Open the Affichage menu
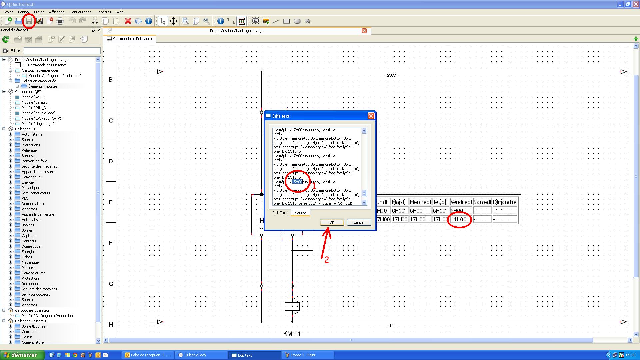Viewport: 640px width, 360px height. pyautogui.click(x=57, y=12)
